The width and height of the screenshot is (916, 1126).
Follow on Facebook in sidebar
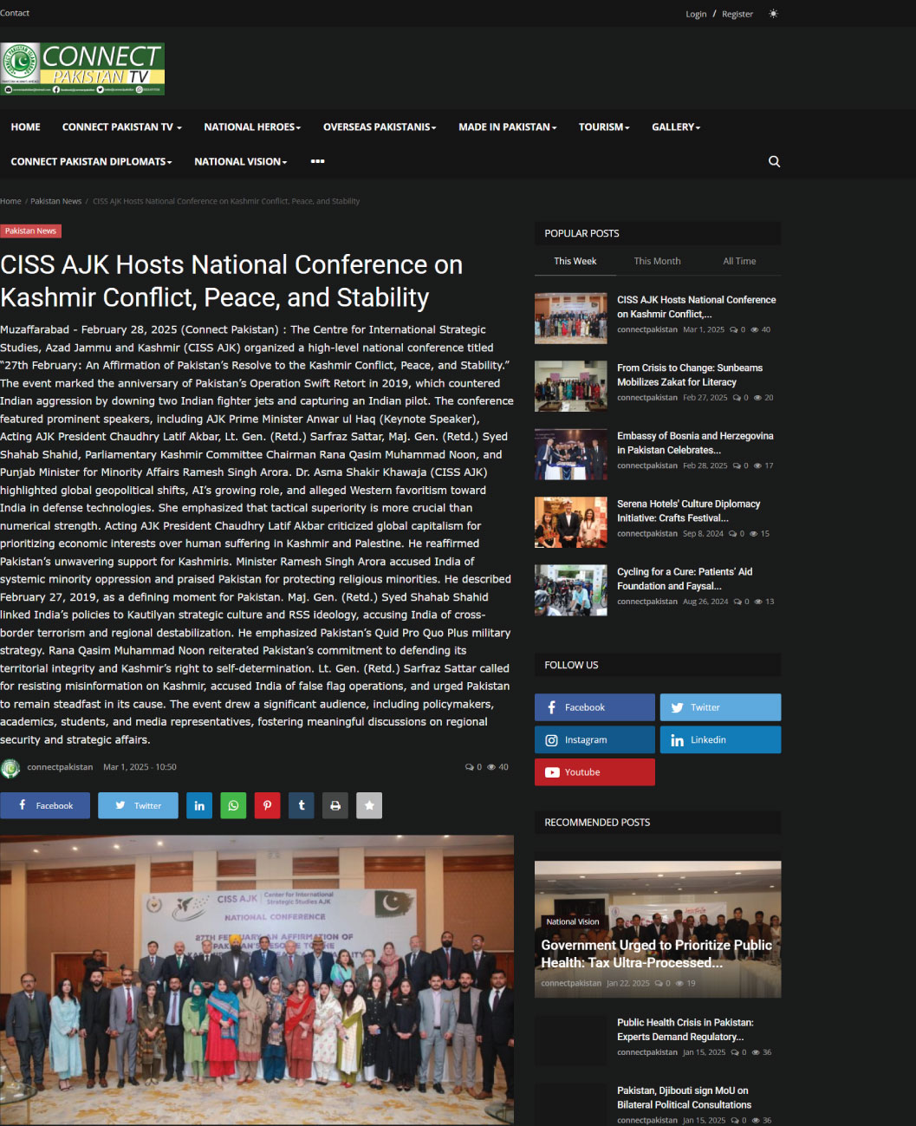click(594, 707)
